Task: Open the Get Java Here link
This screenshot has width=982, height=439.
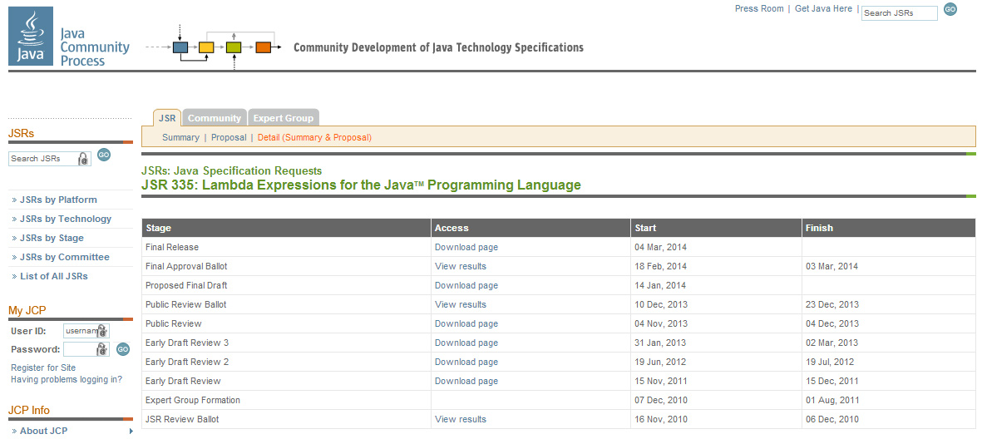Action: pos(823,9)
